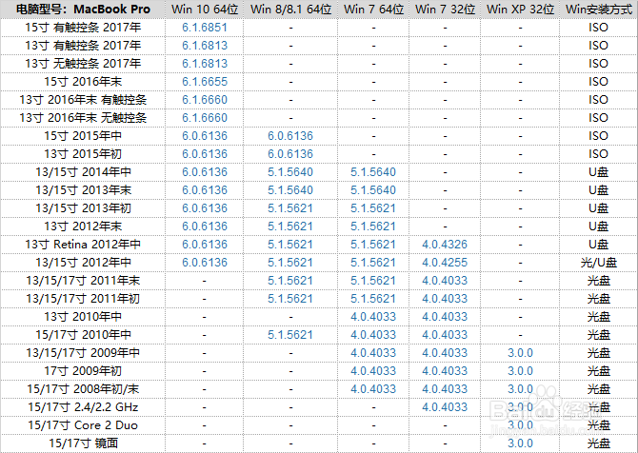Select the 光盘 cell for 13寸 2010年中
This screenshot has width=638, height=453.
(599, 317)
